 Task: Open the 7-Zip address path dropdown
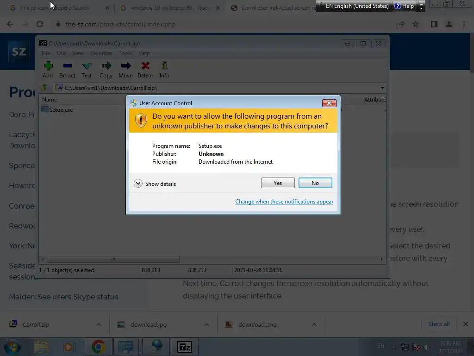point(382,88)
